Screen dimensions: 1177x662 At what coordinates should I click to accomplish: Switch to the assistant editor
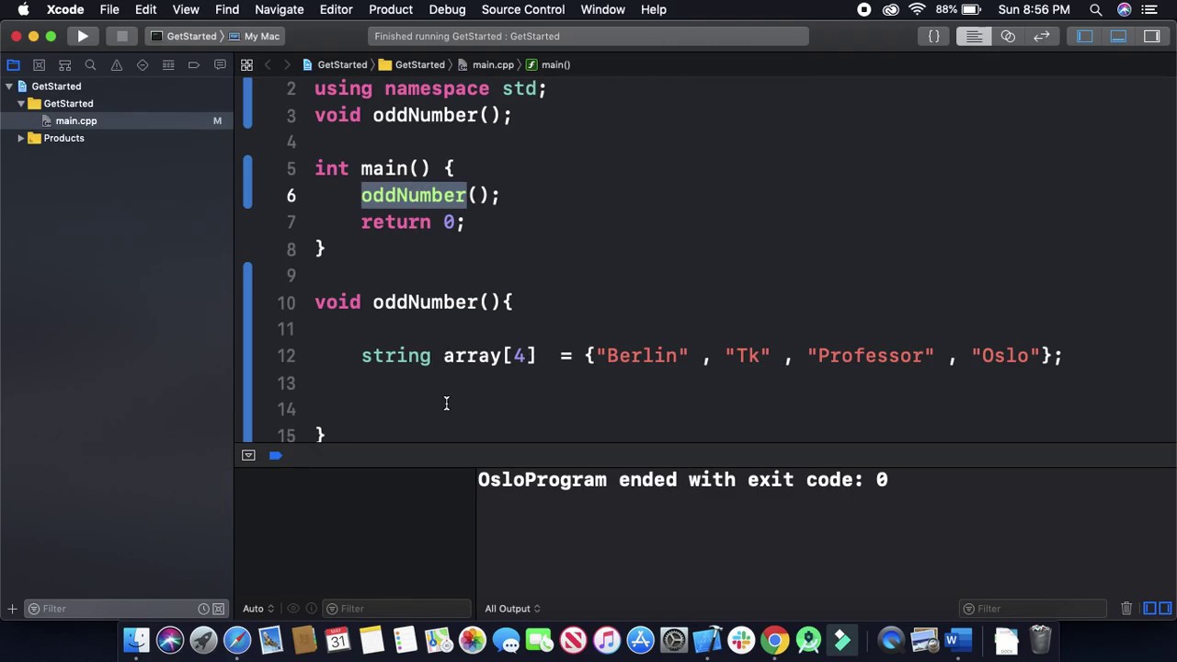[1008, 36]
